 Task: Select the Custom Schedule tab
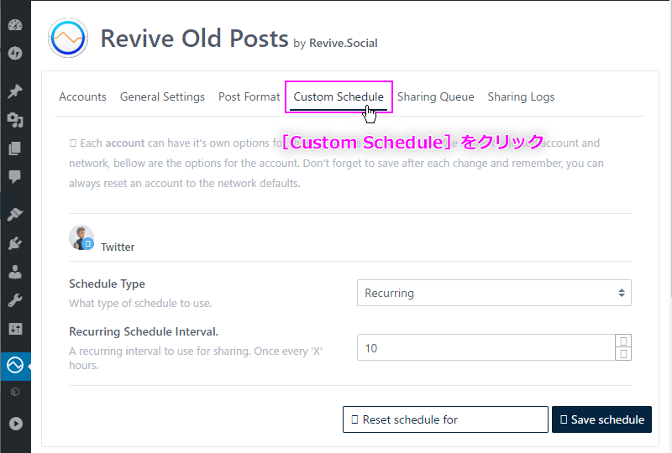coord(339,96)
